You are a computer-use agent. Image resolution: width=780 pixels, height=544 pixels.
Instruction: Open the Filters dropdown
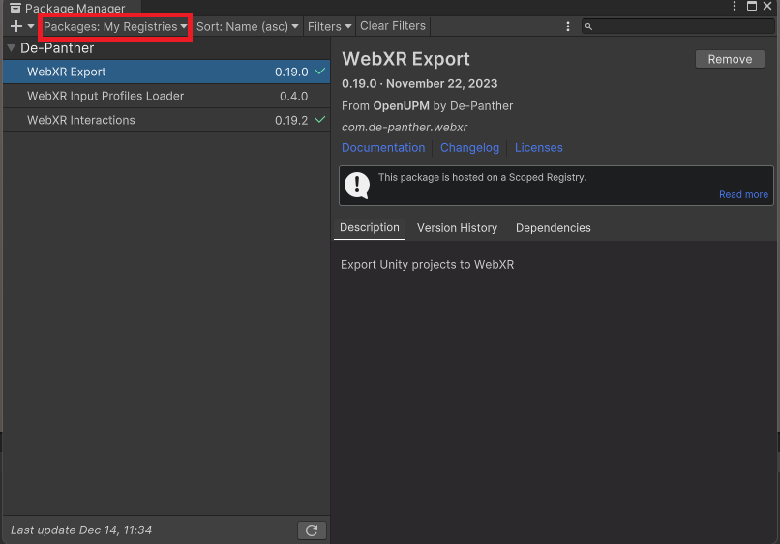329,26
